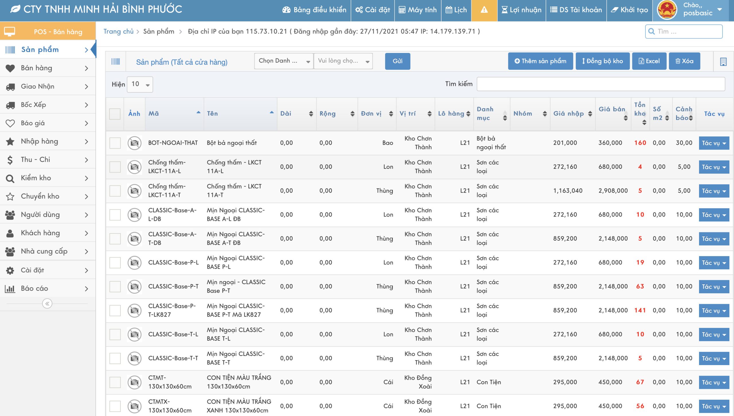
Task: Click the POS monitor icon
Action: pos(9,31)
